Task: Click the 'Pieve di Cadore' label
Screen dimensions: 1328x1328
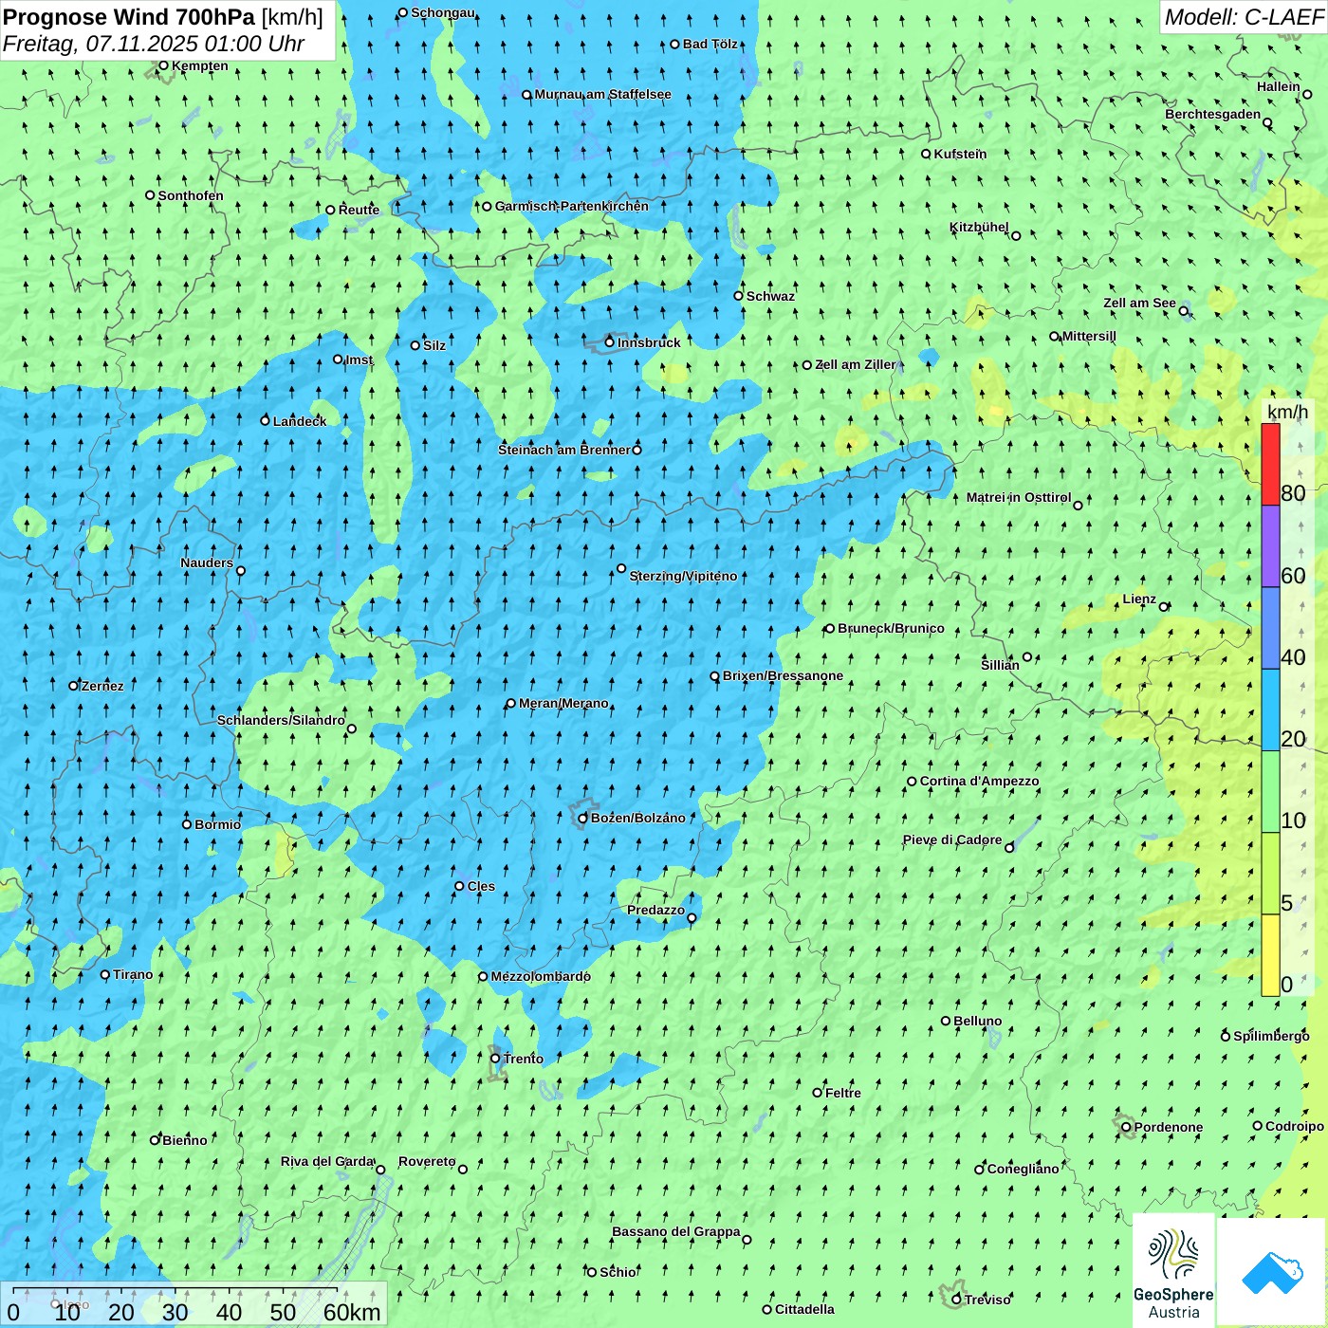Action: [x=952, y=839]
